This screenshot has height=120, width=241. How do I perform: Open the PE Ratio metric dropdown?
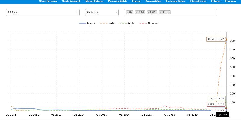[x=43, y=12]
